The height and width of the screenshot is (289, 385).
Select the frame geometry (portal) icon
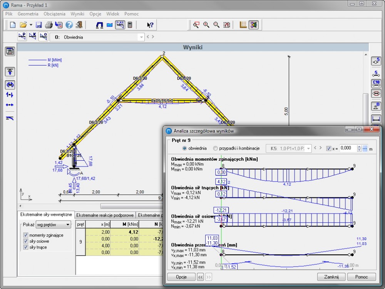(x=99, y=25)
